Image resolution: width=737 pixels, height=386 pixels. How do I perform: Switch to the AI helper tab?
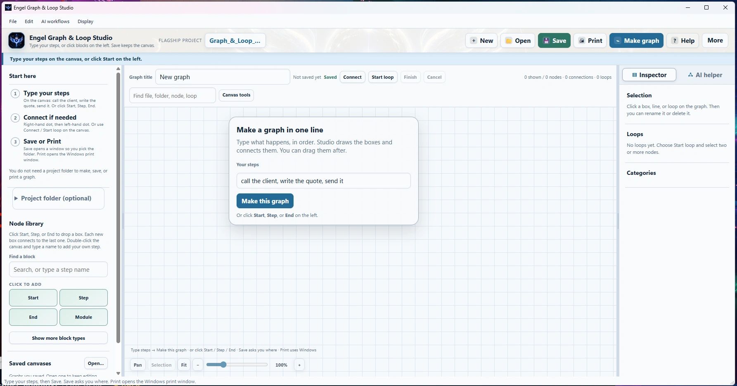(705, 75)
